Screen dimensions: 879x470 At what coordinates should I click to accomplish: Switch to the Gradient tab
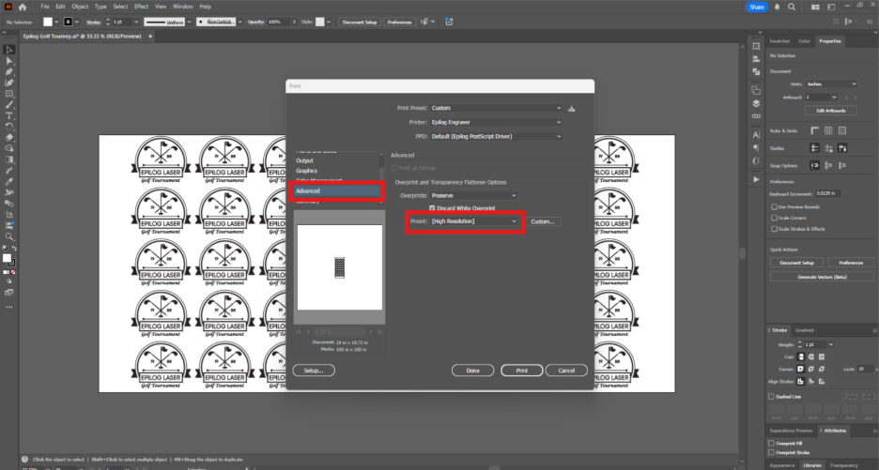pos(805,330)
